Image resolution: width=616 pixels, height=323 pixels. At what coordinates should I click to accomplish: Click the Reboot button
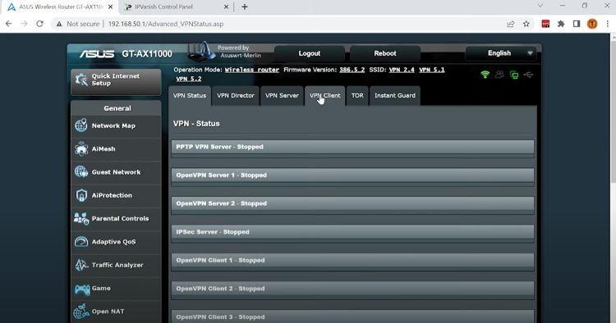[385, 53]
